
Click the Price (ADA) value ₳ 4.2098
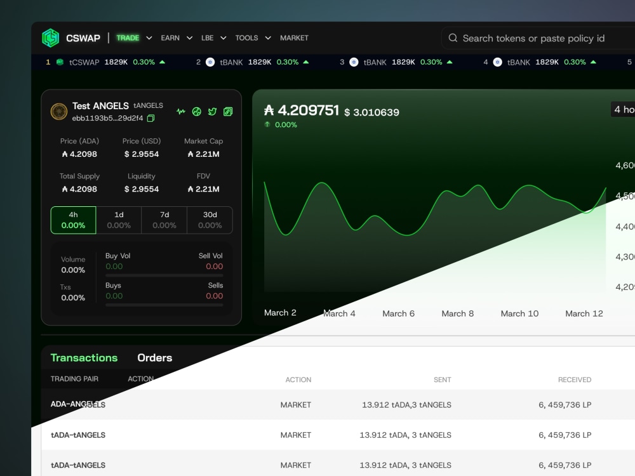(79, 154)
